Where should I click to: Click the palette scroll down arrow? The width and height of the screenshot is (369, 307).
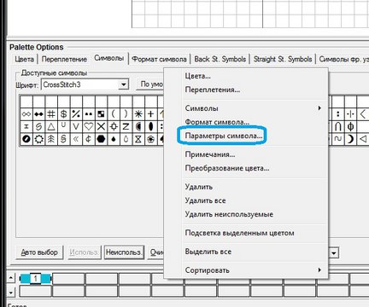point(11,292)
